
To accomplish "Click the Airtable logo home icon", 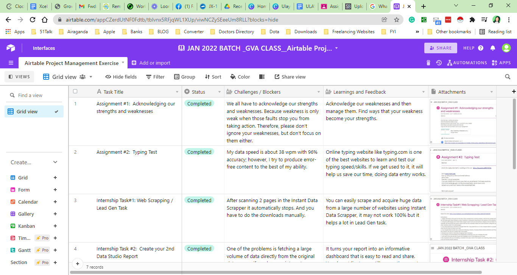I will click(x=11, y=48).
